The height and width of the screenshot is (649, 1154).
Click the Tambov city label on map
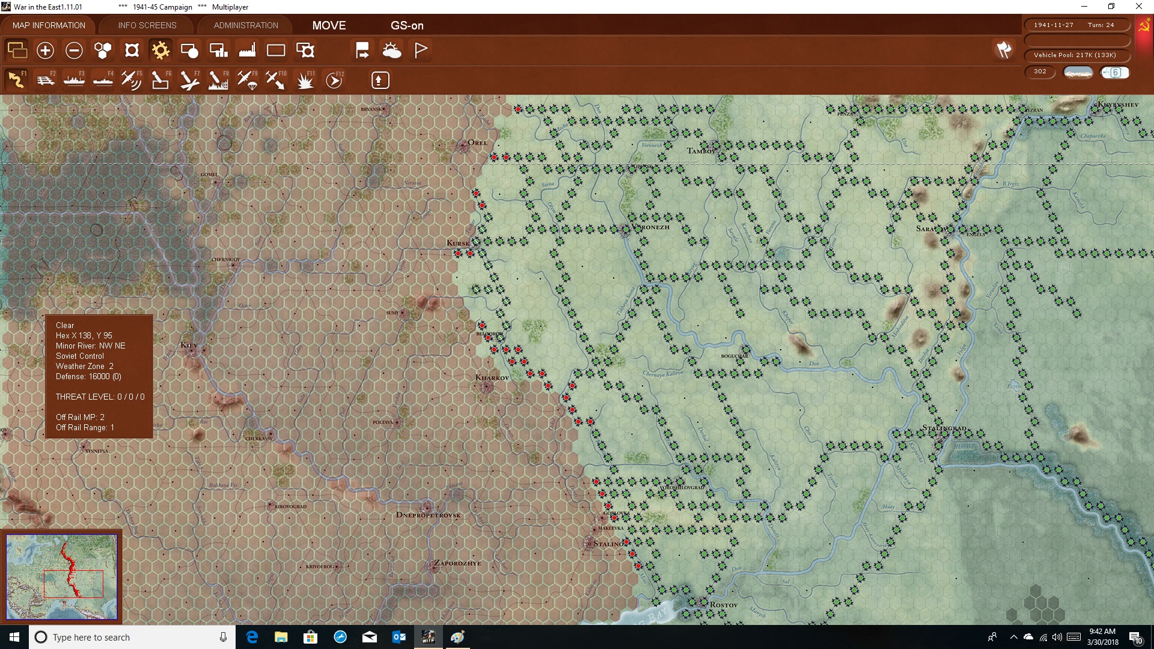[701, 151]
